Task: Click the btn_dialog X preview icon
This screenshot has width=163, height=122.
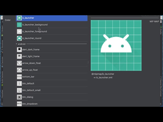Action: [x=19, y=97]
